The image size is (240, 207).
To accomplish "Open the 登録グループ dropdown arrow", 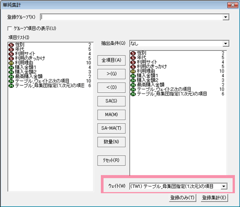I will (x=225, y=17).
